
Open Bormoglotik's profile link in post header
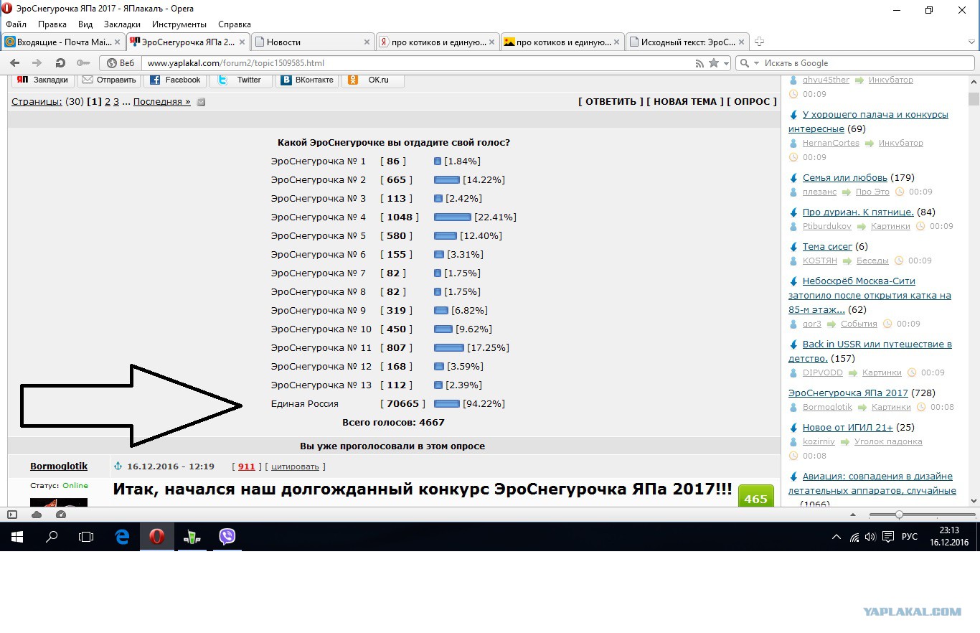pos(59,466)
